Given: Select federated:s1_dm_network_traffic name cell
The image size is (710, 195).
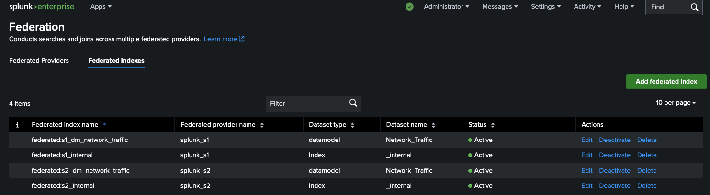Looking at the screenshot, I should tap(80, 140).
